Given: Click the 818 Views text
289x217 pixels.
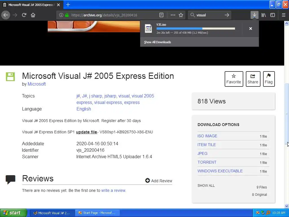Looking at the screenshot, I should click(212, 101).
